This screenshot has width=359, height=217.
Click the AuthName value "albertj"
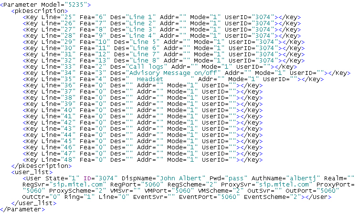pyautogui.click(x=303, y=178)
